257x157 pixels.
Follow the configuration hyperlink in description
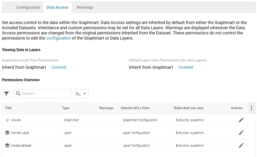click(x=58, y=38)
